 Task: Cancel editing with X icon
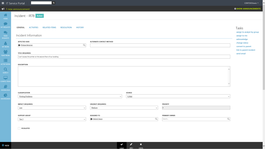coord(141,146)
